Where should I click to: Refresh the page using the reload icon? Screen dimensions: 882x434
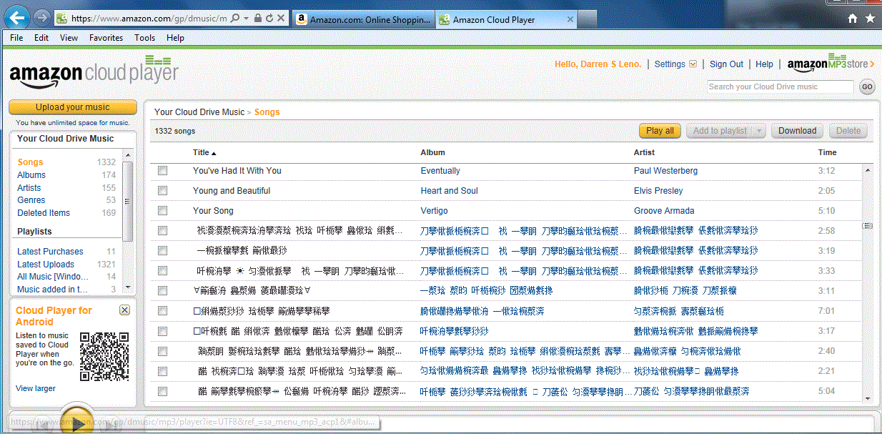[x=269, y=18]
